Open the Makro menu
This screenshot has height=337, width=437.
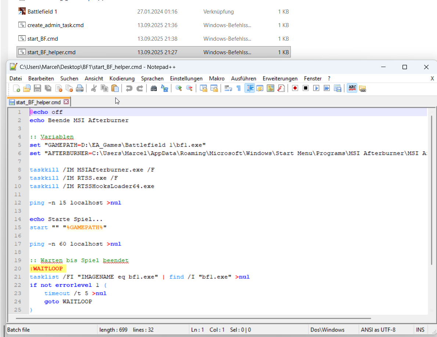click(x=217, y=78)
